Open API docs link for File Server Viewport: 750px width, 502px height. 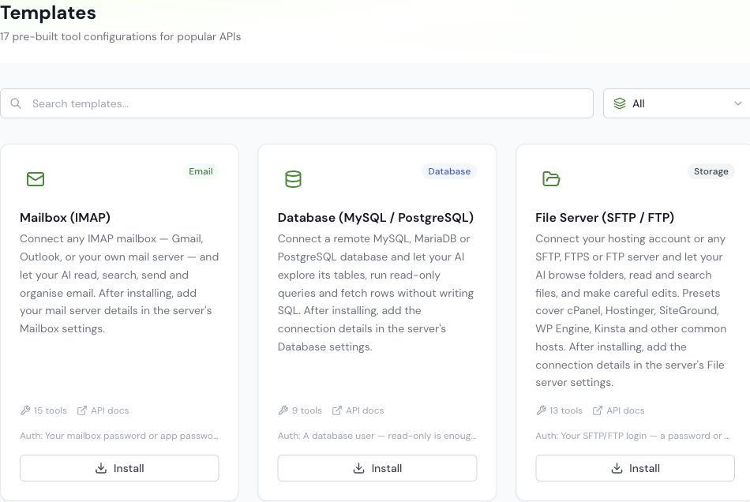(618, 410)
